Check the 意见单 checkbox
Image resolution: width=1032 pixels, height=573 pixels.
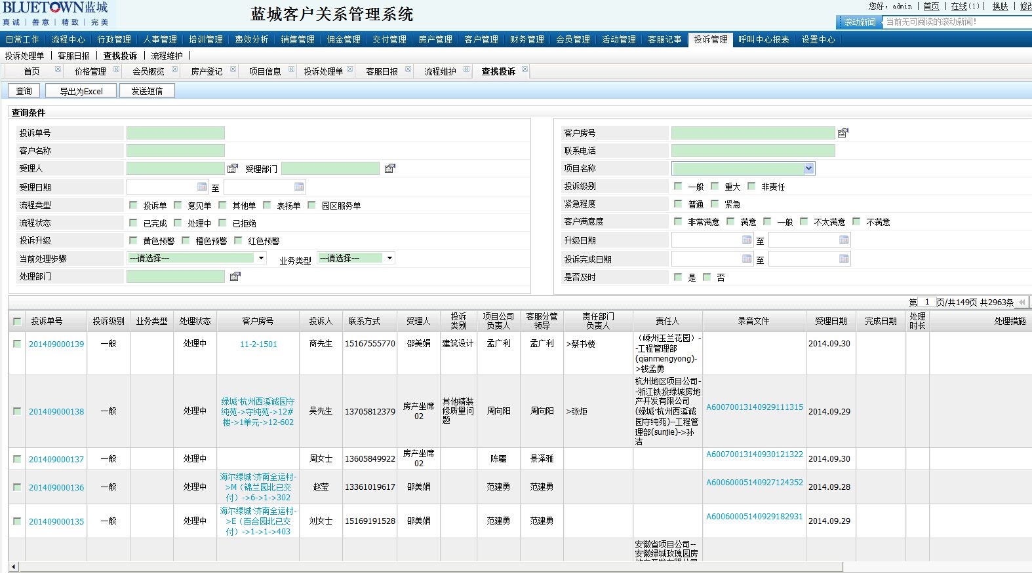[x=177, y=205]
